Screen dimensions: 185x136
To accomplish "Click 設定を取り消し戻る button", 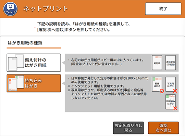I will 128,128.
